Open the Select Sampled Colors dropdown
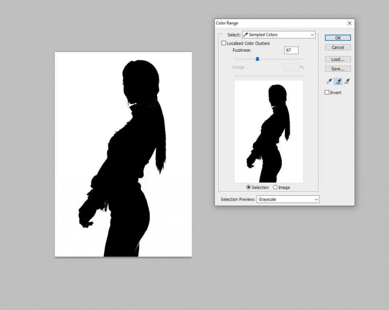This screenshot has height=310, width=389. pyautogui.click(x=279, y=35)
